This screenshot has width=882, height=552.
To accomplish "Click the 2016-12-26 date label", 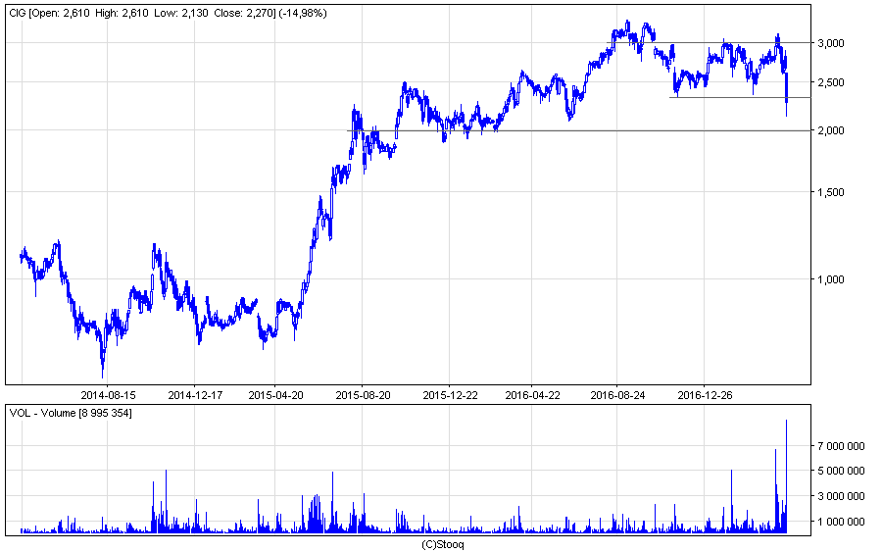I will tap(705, 395).
